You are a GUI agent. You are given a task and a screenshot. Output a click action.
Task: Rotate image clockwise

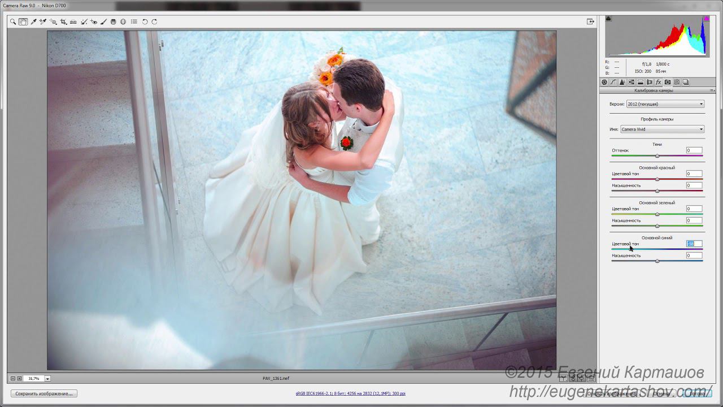click(154, 21)
